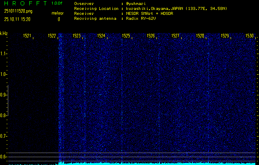This screenshot has width=259, height=165.
Task: Click the @yuhmari observer name
Action: (136, 3)
